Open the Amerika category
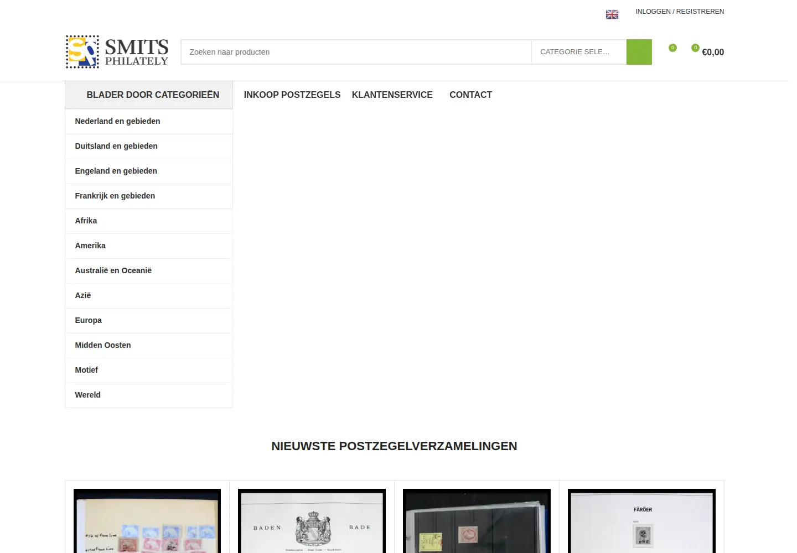Viewport: 797px width, 553px height. (x=149, y=246)
